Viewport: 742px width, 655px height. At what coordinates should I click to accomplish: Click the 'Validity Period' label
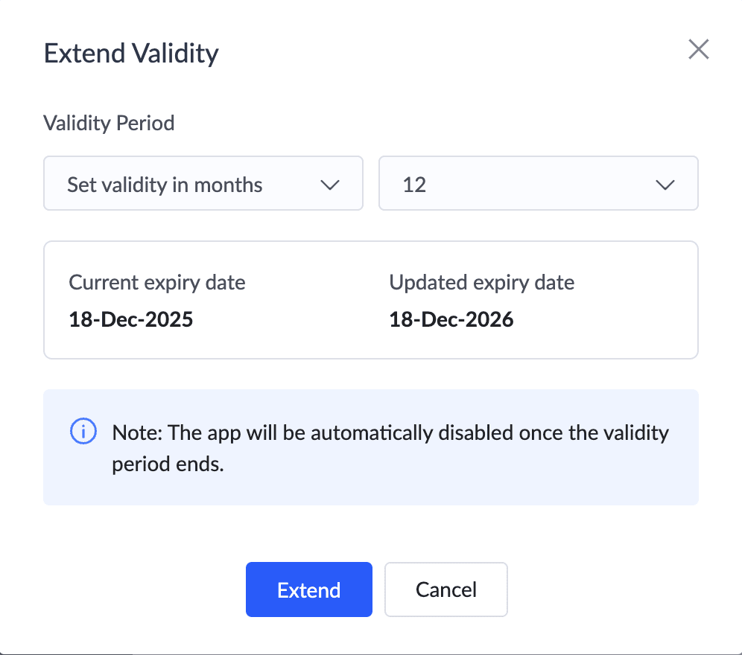coord(109,123)
